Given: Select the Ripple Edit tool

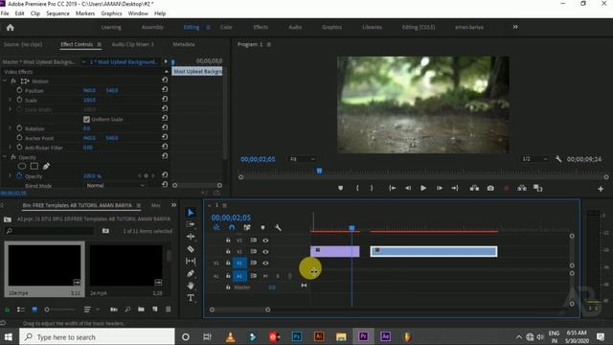Looking at the screenshot, I should 191,237.
